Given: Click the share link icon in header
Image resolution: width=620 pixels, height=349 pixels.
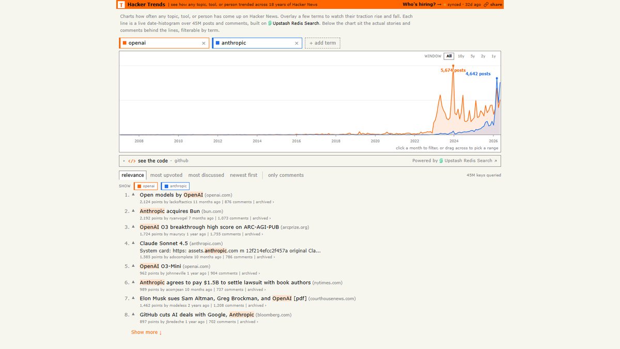Looking at the screenshot, I should [486, 5].
